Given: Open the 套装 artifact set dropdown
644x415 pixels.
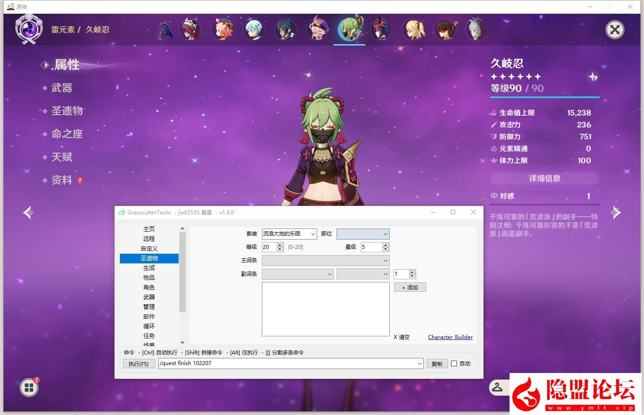Looking at the screenshot, I should (x=289, y=234).
